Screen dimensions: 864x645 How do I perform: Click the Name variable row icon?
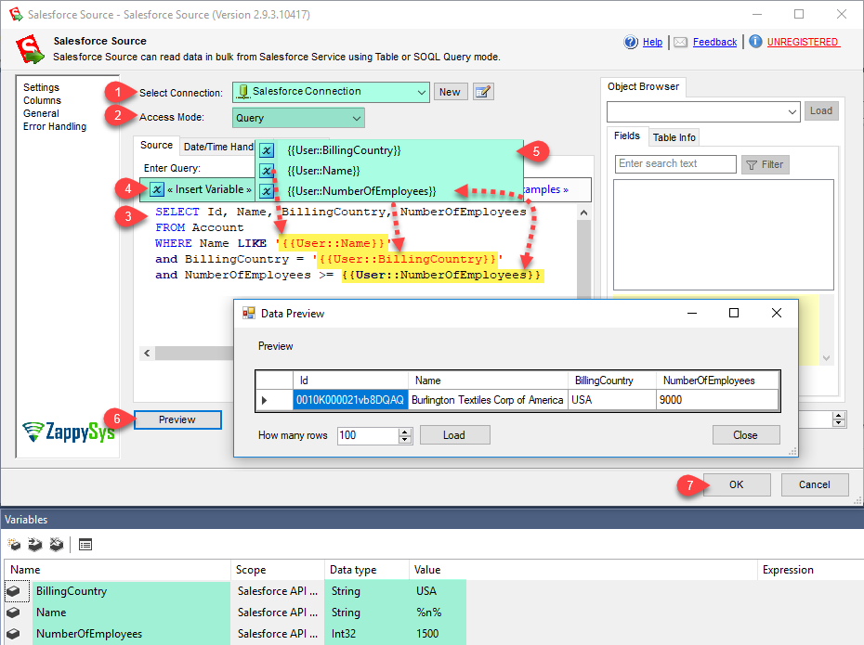tap(13, 613)
